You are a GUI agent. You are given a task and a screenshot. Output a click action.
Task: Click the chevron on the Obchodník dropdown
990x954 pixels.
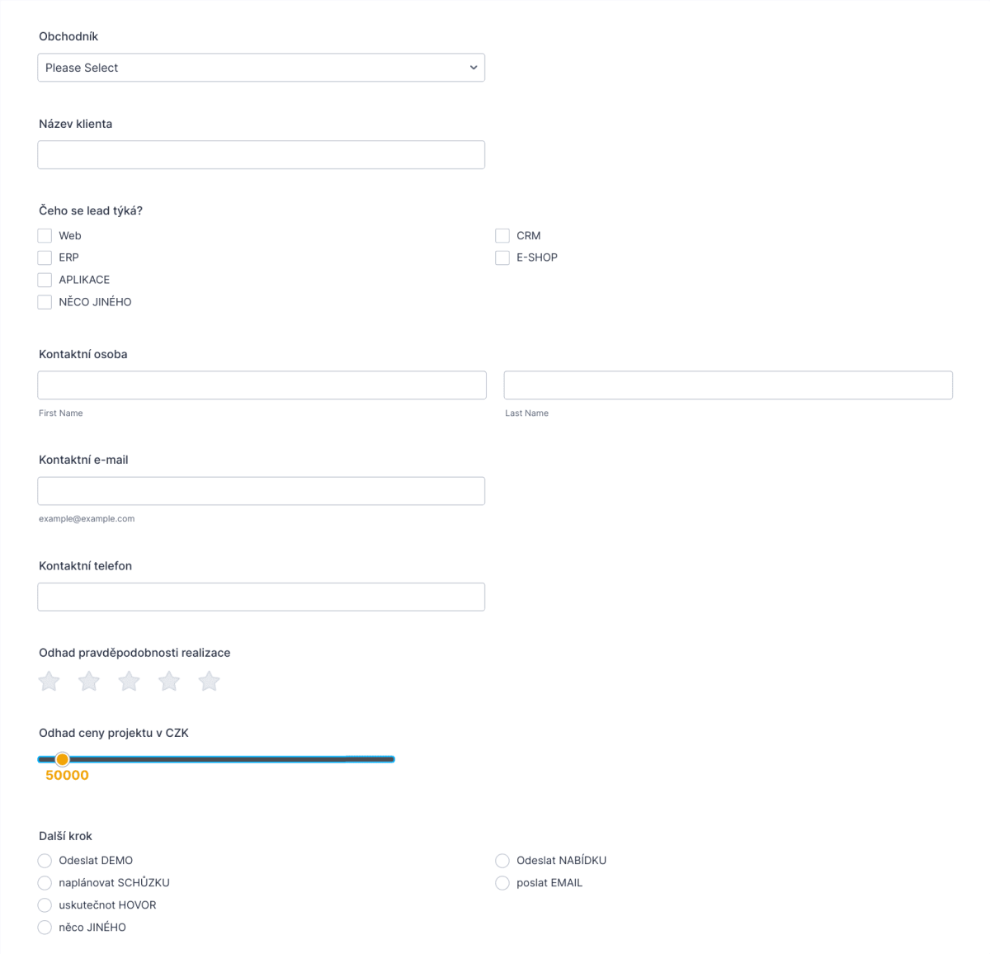[472, 67]
